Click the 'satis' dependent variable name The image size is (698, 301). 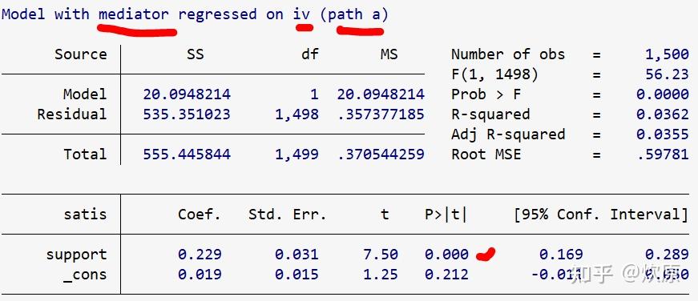pos(85,215)
